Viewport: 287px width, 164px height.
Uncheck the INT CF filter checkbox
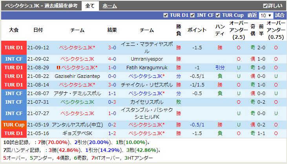(x=192, y=15)
